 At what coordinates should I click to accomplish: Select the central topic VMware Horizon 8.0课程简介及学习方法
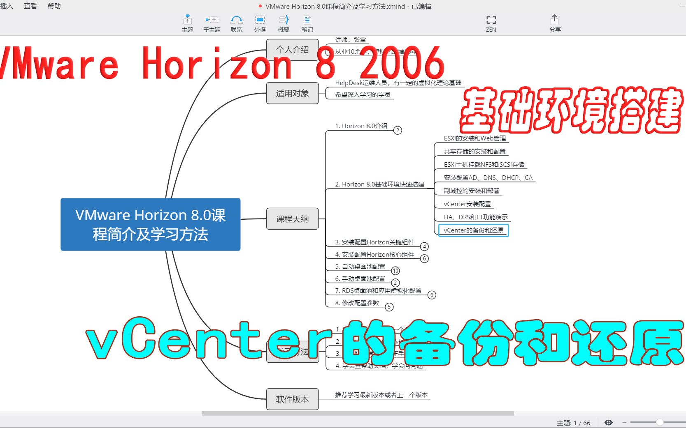pyautogui.click(x=151, y=224)
